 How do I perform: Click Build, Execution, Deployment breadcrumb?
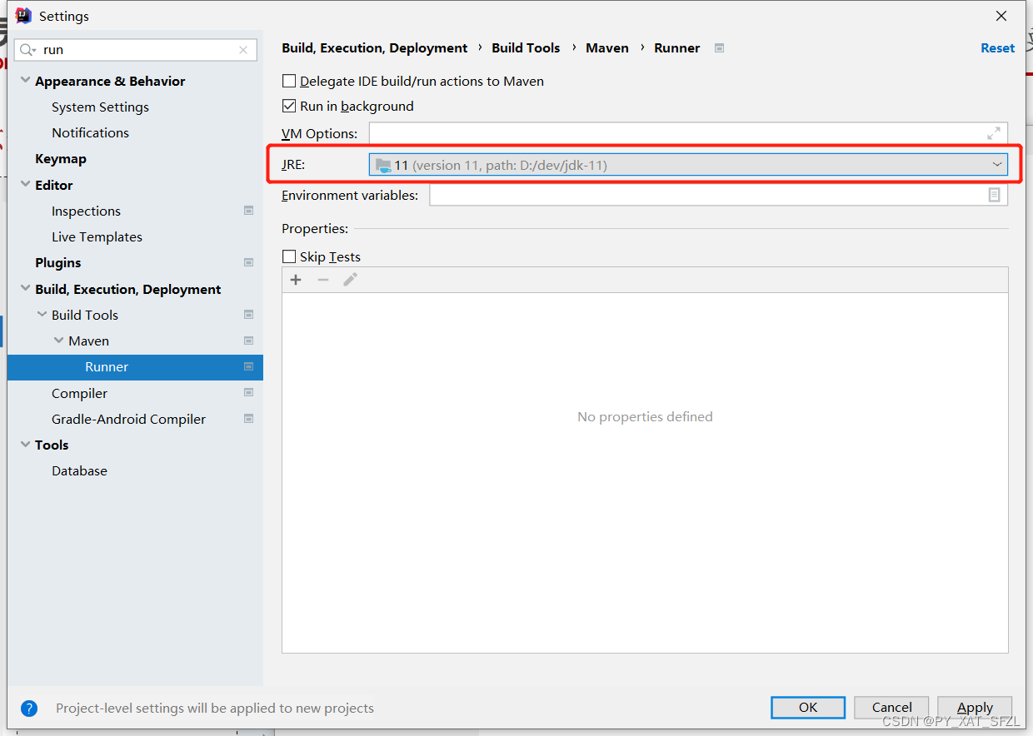[x=375, y=47]
